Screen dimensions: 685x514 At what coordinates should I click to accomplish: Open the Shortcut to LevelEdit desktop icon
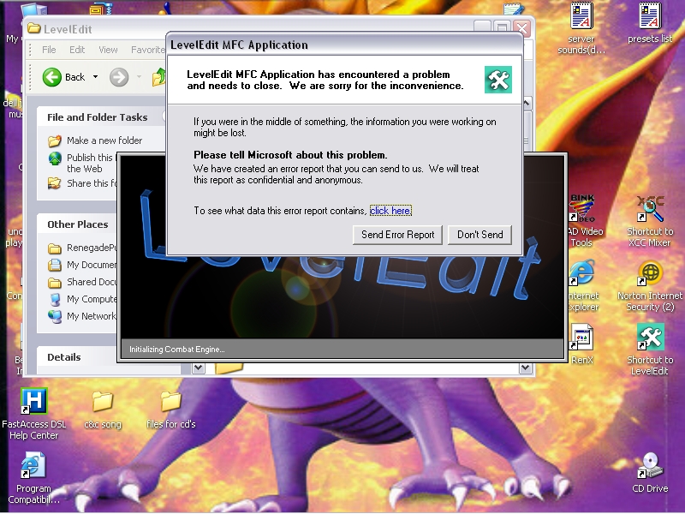pyautogui.click(x=650, y=338)
